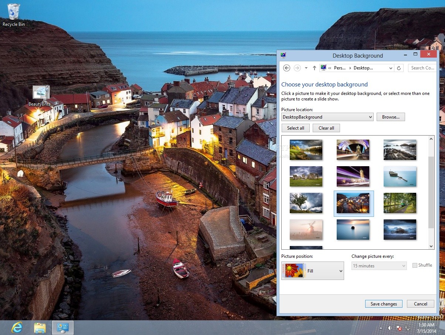Screen dimensions: 445x335
Task: Click the Up arrow to parent folder
Action: (315, 68)
